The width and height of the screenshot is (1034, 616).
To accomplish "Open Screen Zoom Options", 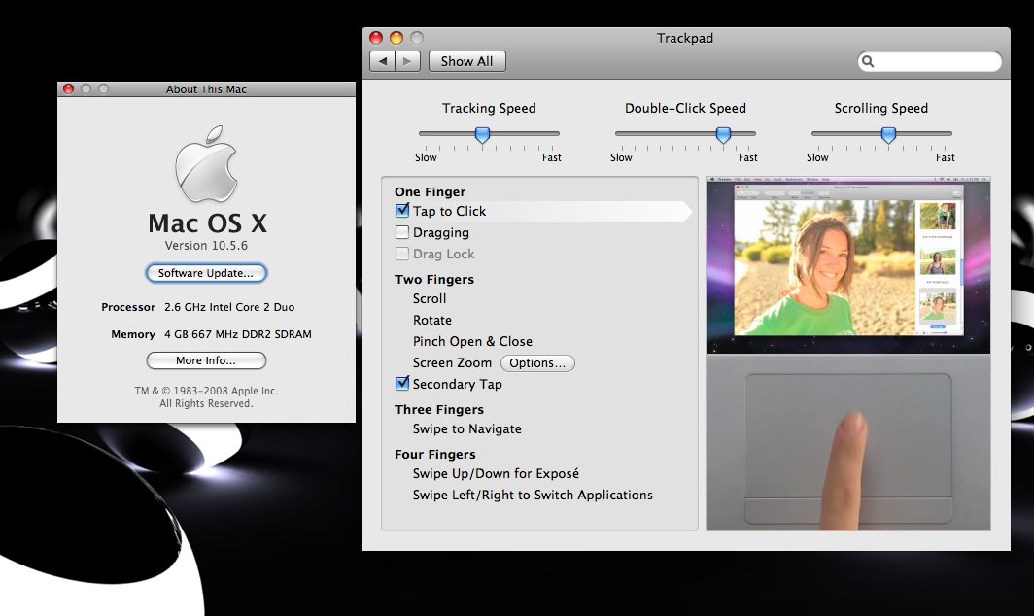I will pyautogui.click(x=537, y=362).
